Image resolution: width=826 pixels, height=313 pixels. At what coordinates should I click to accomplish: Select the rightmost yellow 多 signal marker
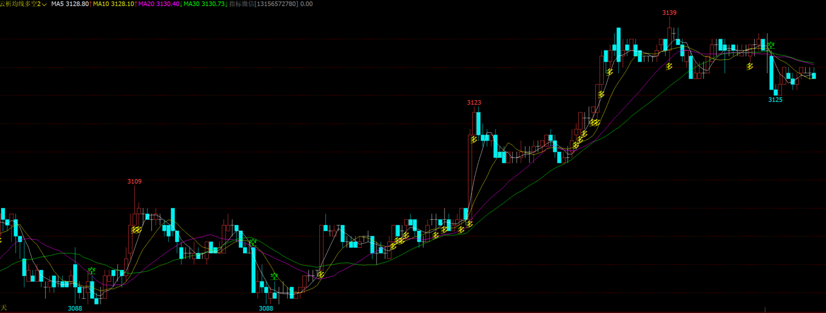(x=750, y=66)
